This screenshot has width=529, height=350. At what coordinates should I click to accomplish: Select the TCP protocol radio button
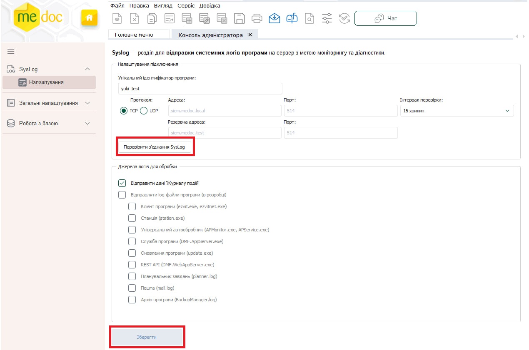[x=124, y=111]
